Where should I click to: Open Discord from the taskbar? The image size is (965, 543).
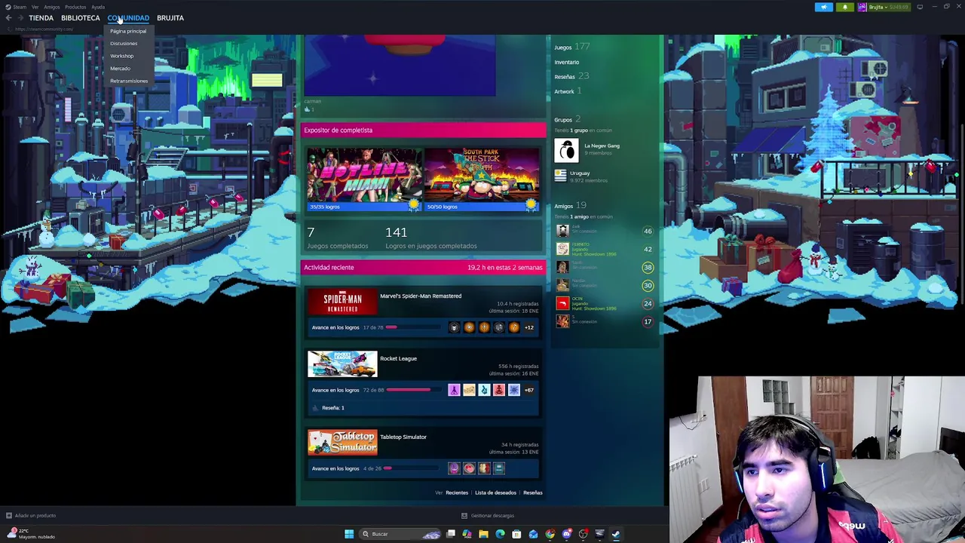(x=566, y=534)
